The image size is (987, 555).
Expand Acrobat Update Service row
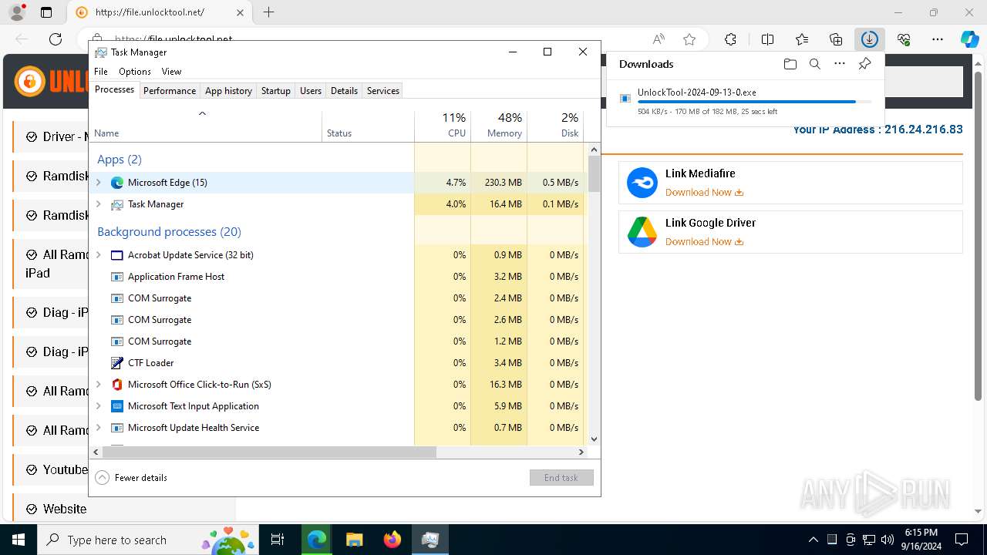point(98,255)
